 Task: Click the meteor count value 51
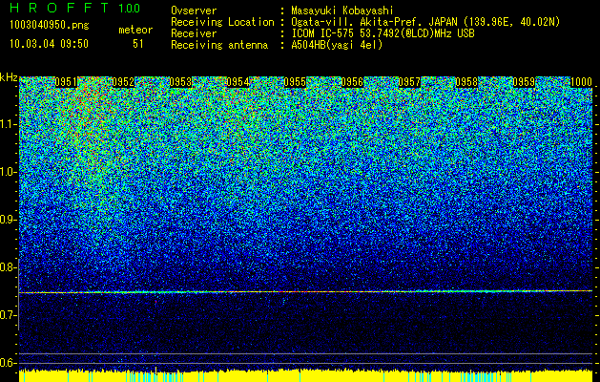[x=138, y=44]
